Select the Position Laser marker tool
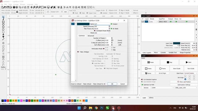The image size is (198, 111). 3,37
